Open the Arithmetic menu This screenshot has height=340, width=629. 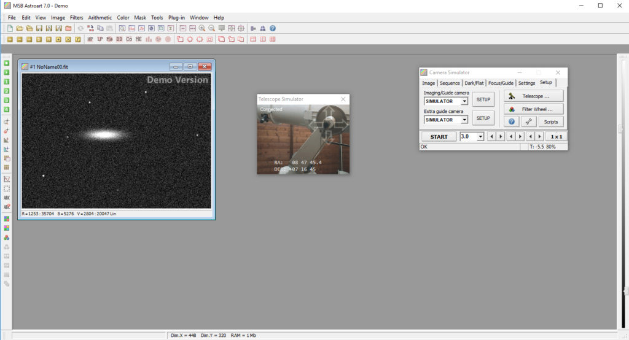pos(100,18)
